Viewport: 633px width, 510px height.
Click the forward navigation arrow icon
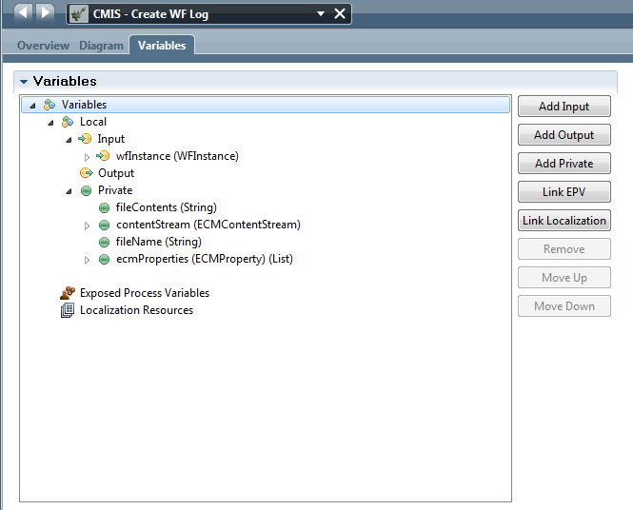(45, 12)
